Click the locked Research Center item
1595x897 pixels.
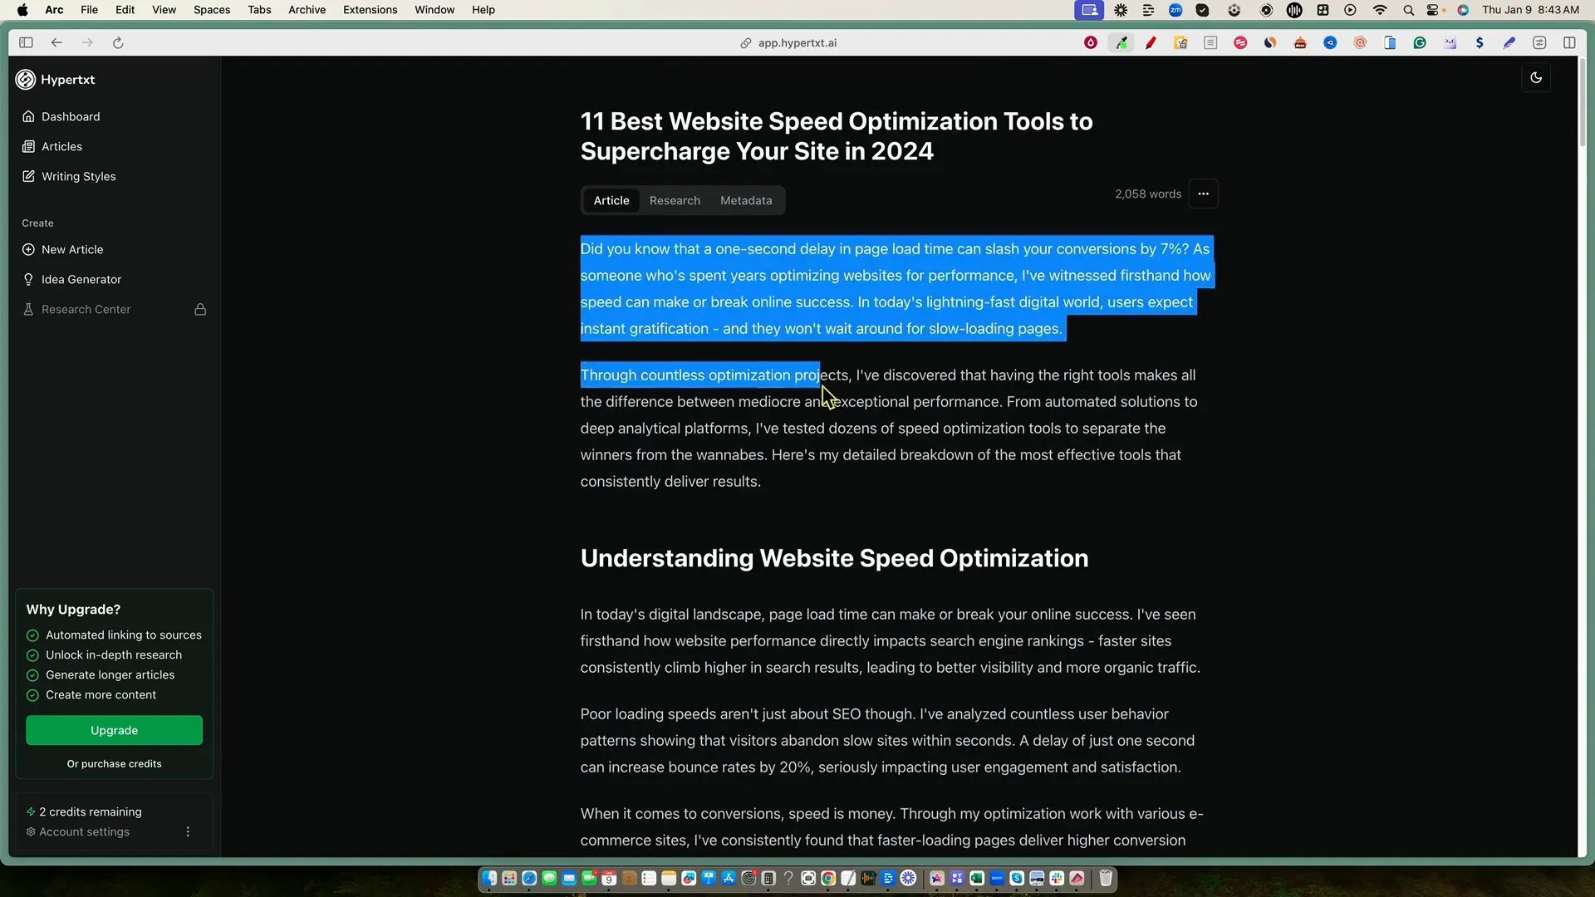coord(86,309)
